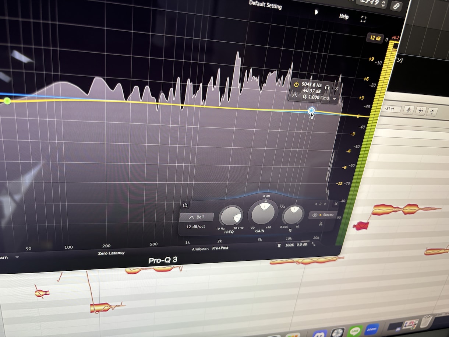Click the link chain icon
Image resolution: width=449 pixels, height=337 pixels.
396,6
